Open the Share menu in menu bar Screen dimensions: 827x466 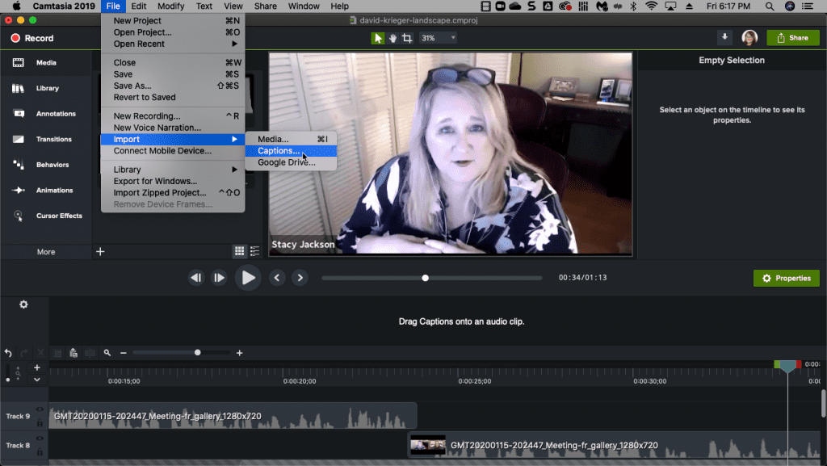point(265,6)
